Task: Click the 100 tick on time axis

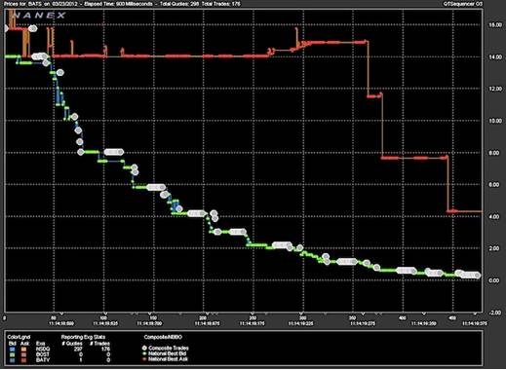Action: [x=104, y=318]
